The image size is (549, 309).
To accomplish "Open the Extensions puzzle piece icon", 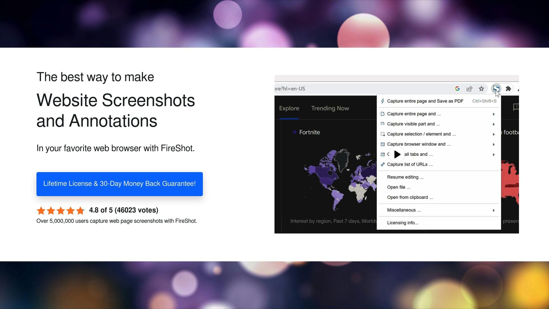I will 508,89.
